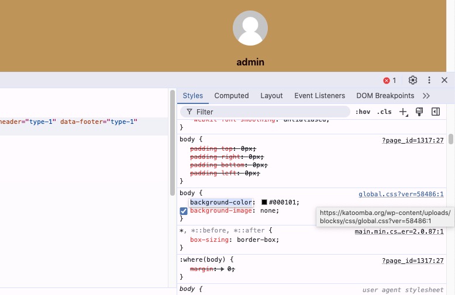This screenshot has width=455, height=295.
Task: Toggle the :hov element state button
Action: [x=363, y=112]
